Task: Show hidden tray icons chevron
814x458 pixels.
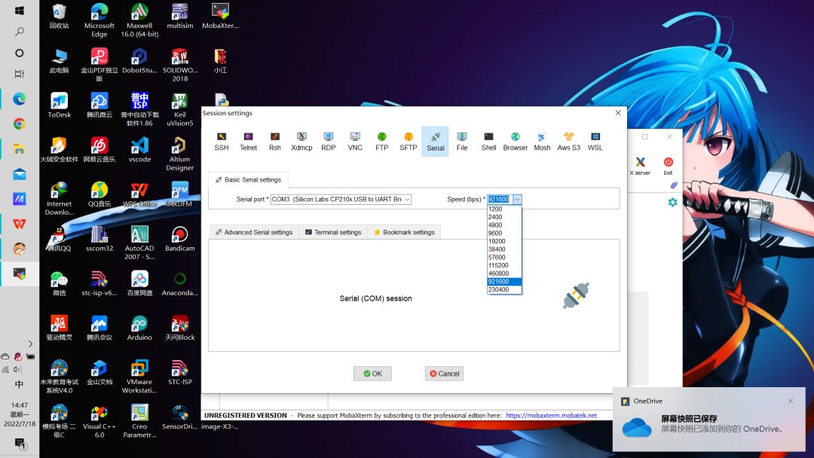Action: (30, 343)
